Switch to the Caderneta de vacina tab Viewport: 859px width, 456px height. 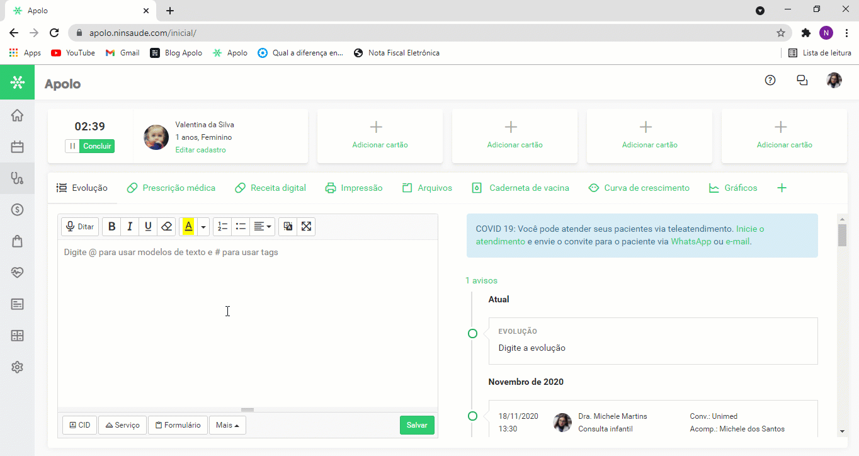click(521, 188)
